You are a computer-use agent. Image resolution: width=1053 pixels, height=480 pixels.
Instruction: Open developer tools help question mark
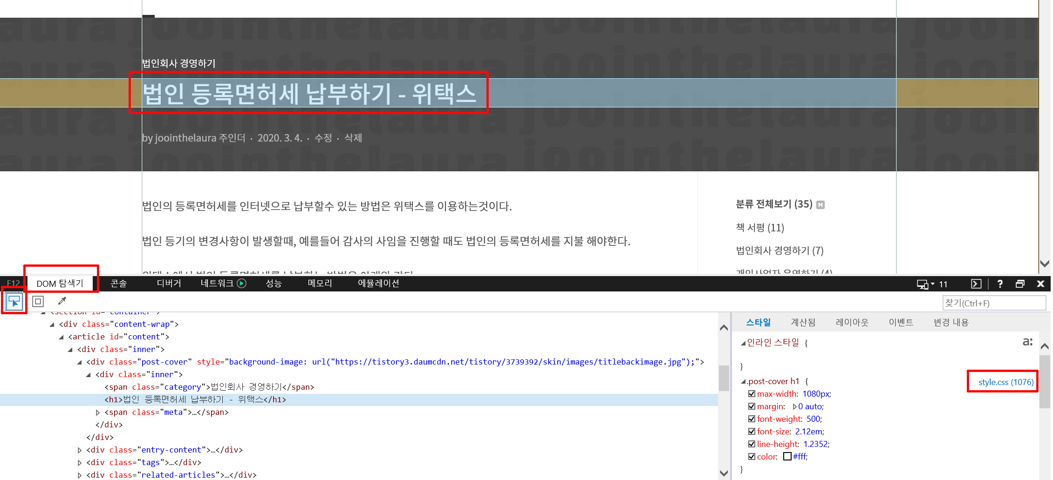click(x=999, y=284)
